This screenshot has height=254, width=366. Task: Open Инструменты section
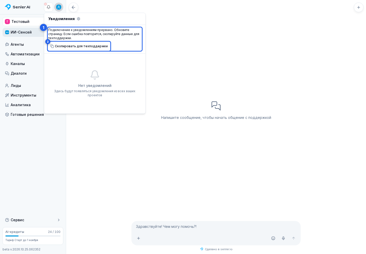point(23,95)
